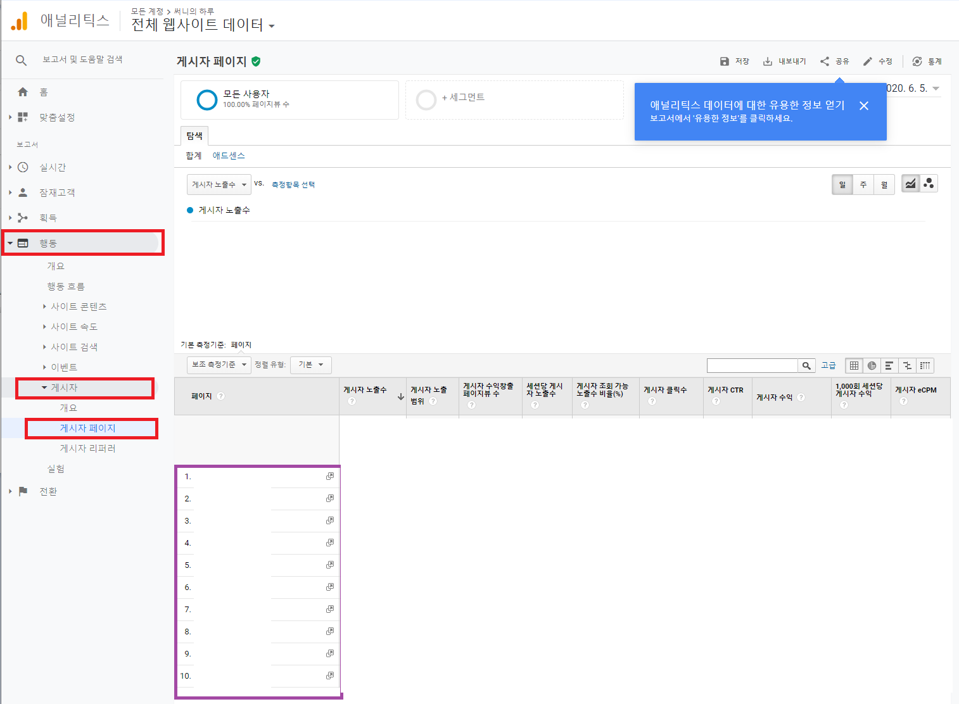
Task: Click the 공유 share icon
Action: click(825, 61)
